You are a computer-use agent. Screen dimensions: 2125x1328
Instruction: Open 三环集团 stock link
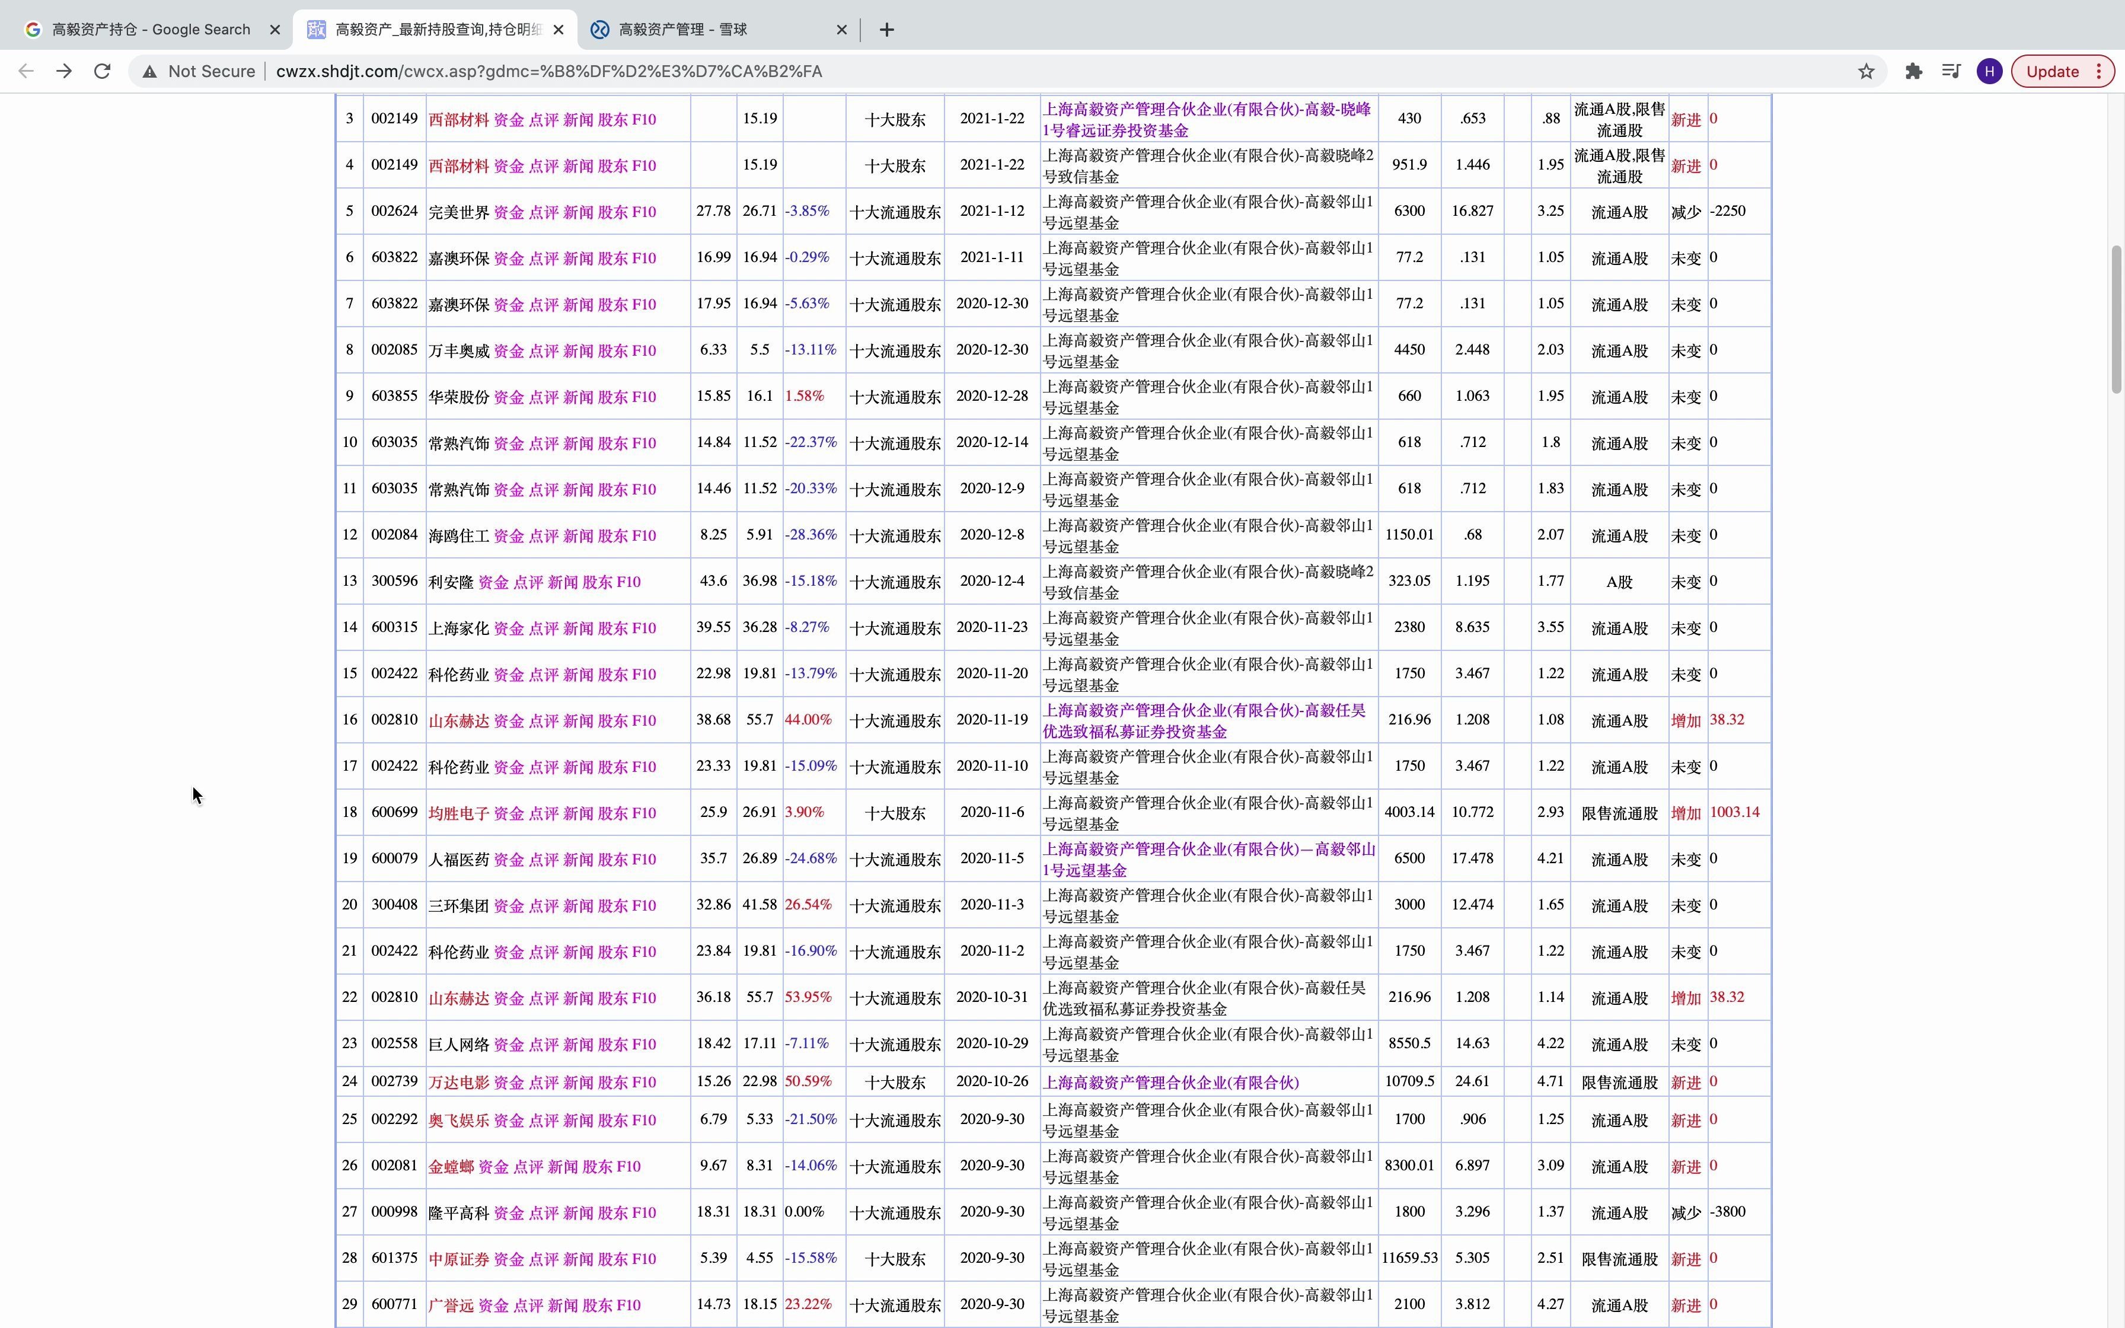coord(458,905)
